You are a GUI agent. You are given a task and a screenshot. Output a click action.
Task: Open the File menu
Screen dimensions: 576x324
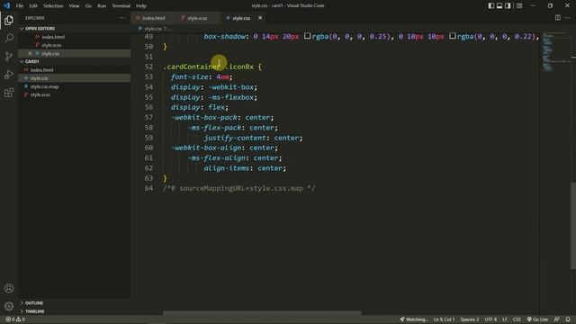click(x=20, y=5)
